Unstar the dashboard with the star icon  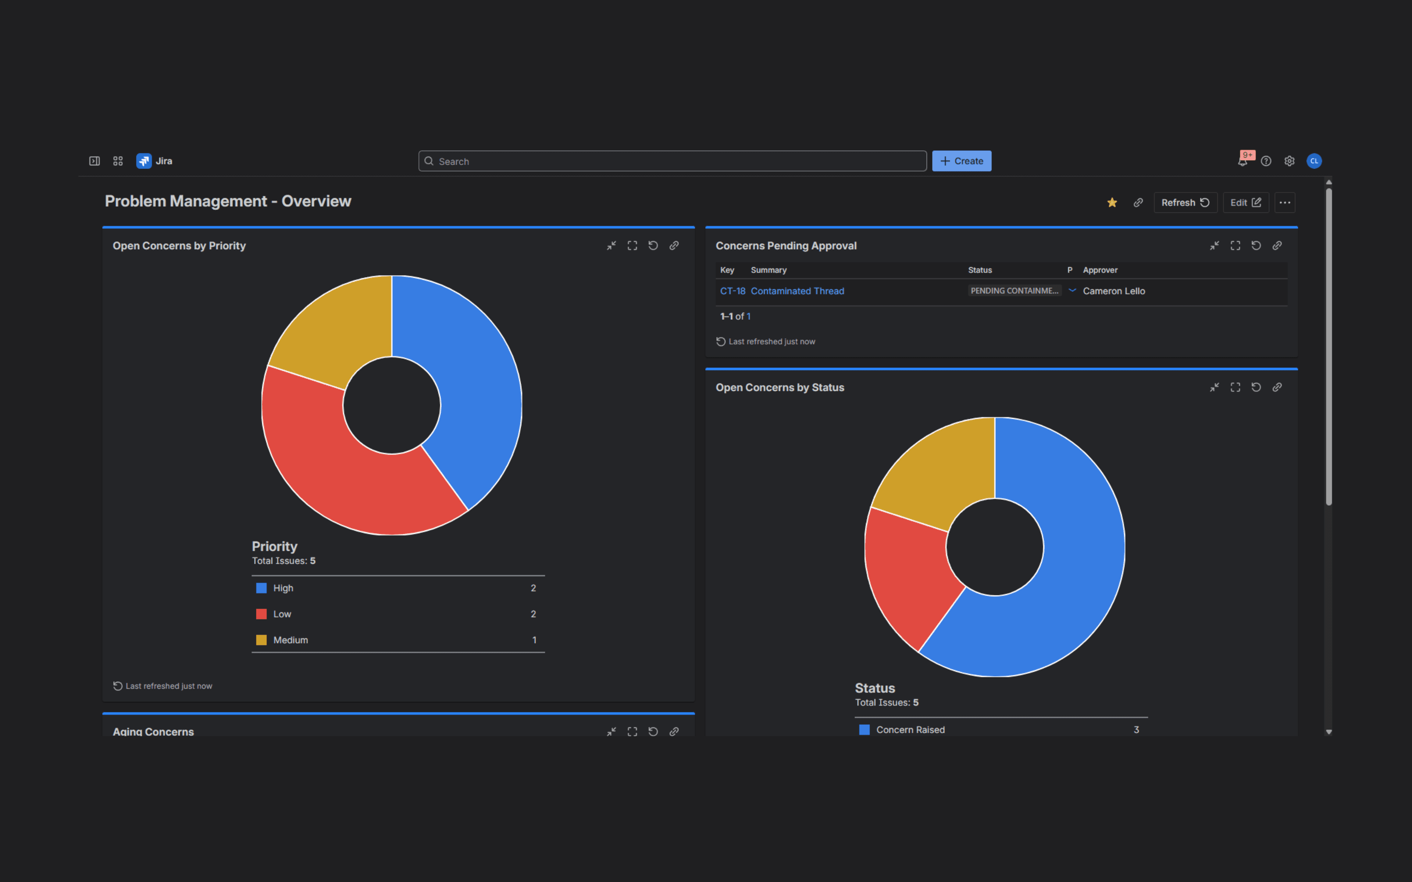1112,202
